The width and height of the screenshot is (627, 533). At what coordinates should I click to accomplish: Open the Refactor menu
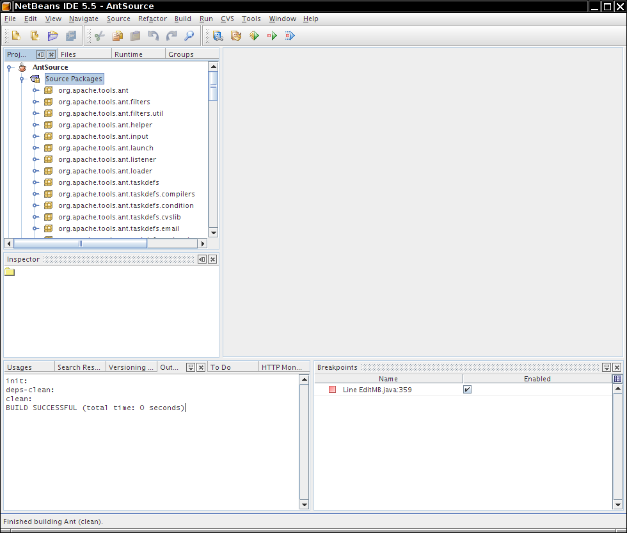coord(152,19)
